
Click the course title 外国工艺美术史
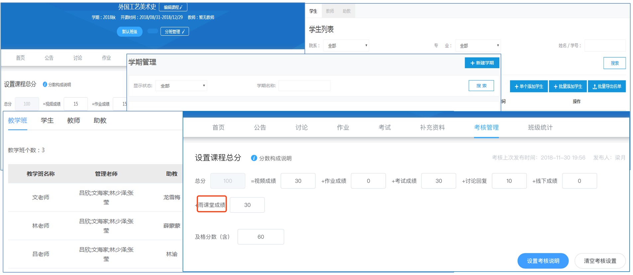pyautogui.click(x=137, y=7)
